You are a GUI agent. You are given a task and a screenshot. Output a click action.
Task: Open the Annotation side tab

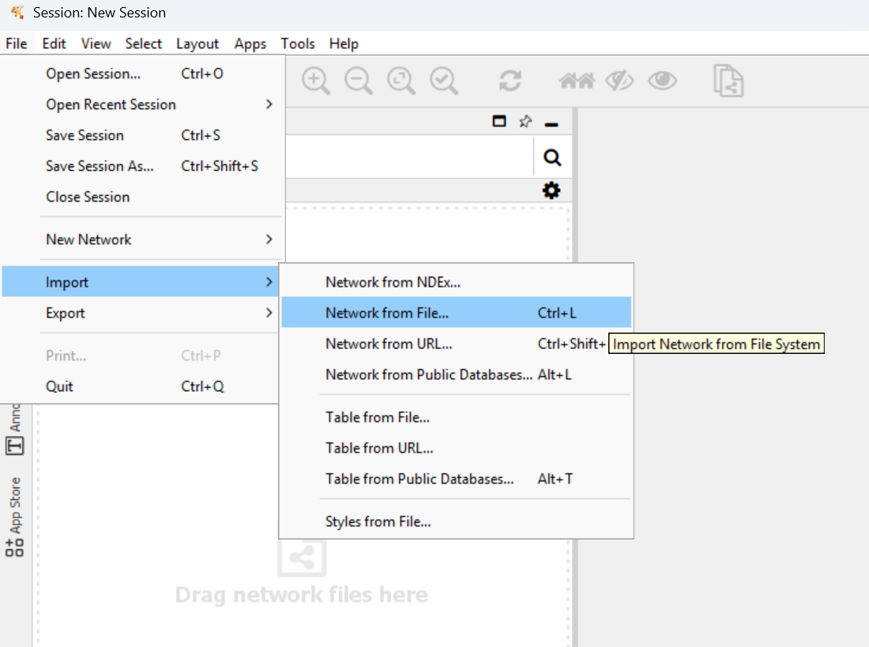click(x=15, y=430)
